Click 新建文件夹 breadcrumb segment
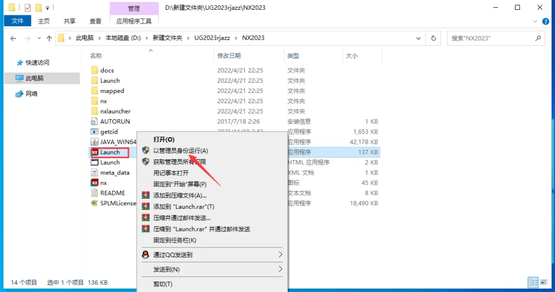555x292 pixels. click(x=168, y=38)
